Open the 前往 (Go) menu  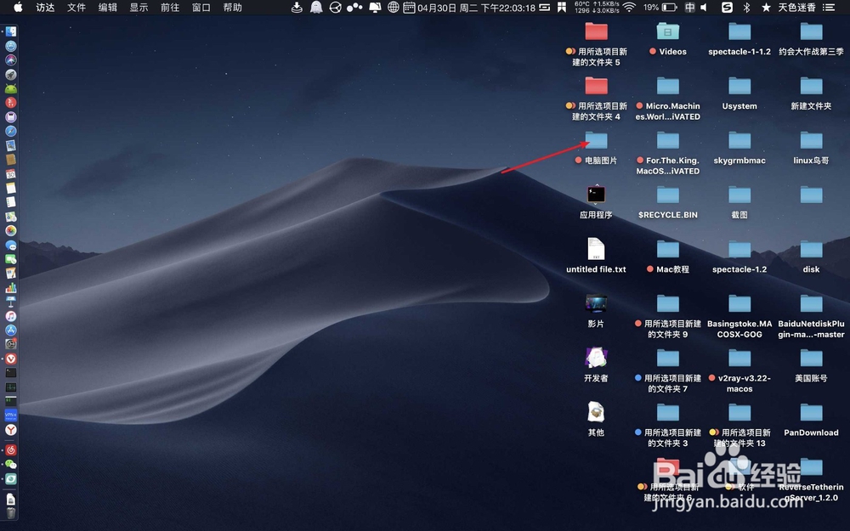pyautogui.click(x=170, y=8)
